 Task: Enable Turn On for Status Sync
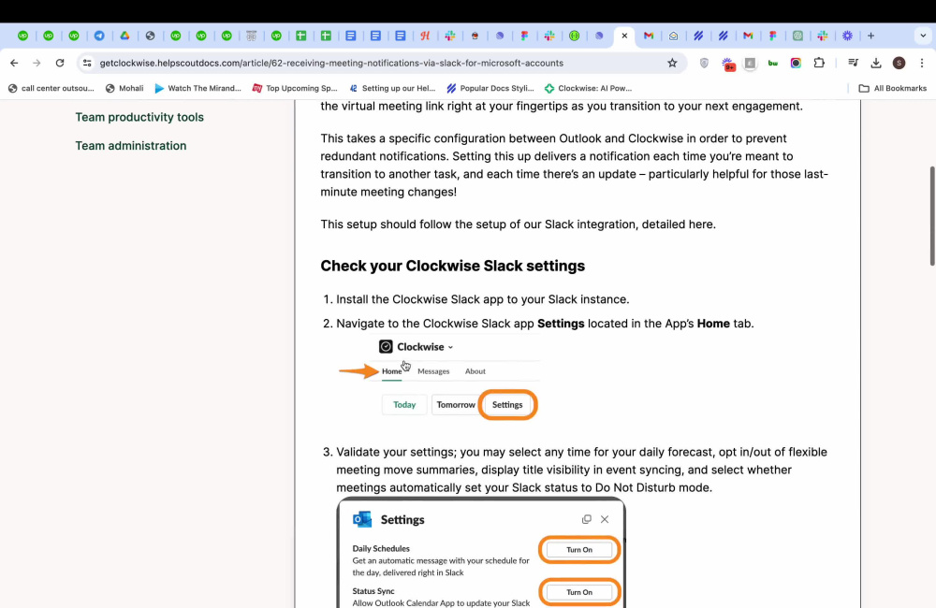tap(578, 591)
